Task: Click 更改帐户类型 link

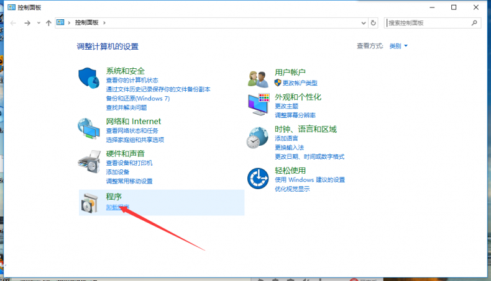Action: pos(300,83)
